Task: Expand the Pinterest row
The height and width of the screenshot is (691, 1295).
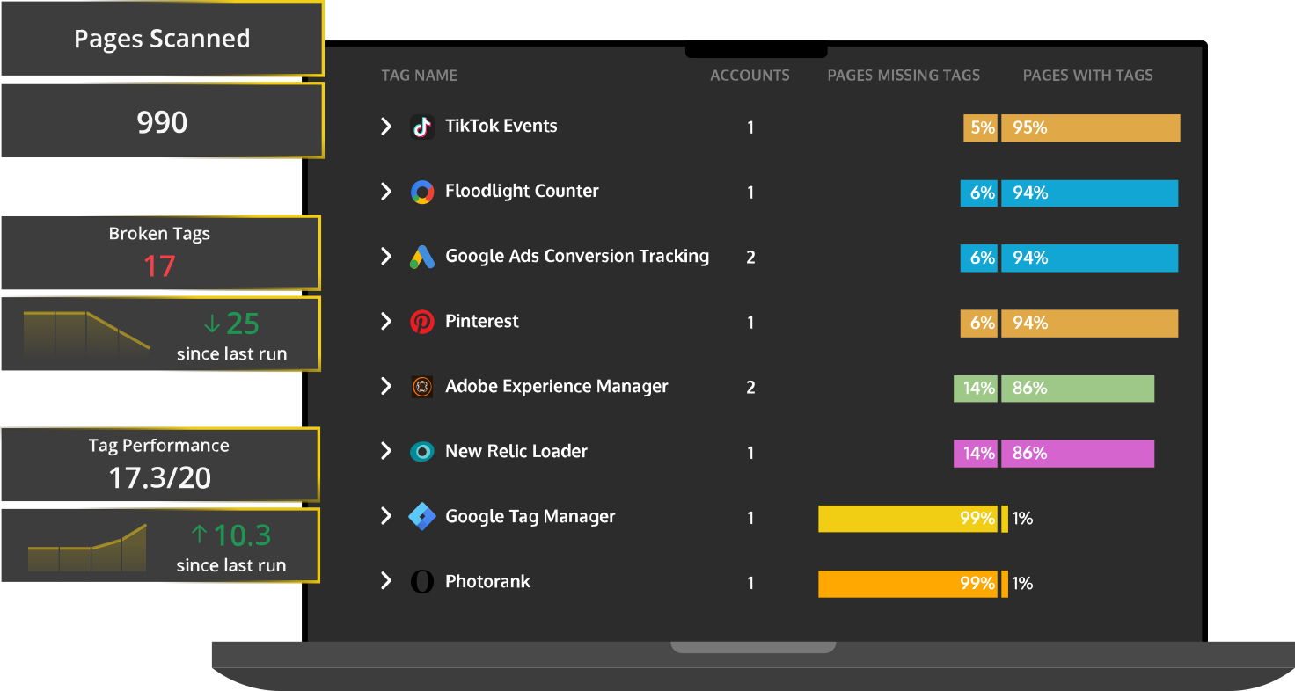Action: 385,322
